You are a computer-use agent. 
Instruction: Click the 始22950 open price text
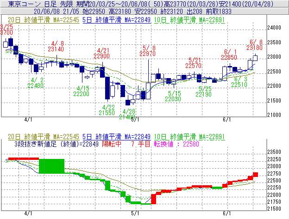coord(94,12)
